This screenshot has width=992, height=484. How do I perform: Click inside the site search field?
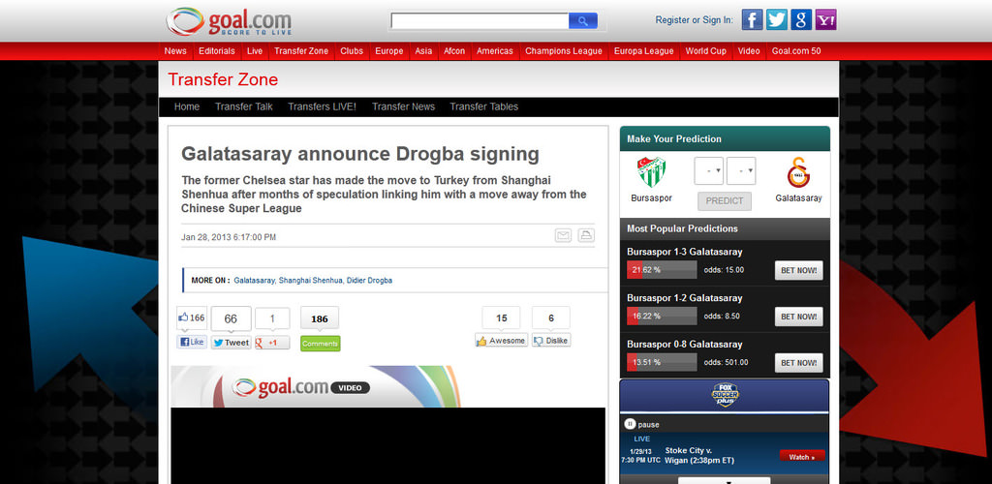coord(480,21)
